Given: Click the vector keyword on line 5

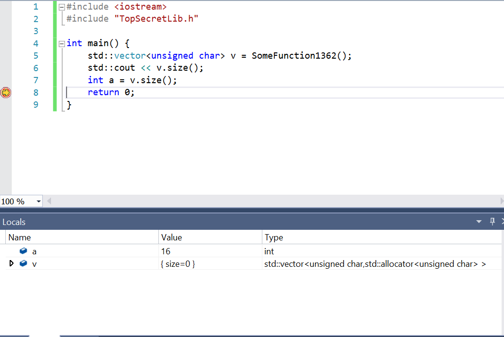Looking at the screenshot, I should (130, 56).
